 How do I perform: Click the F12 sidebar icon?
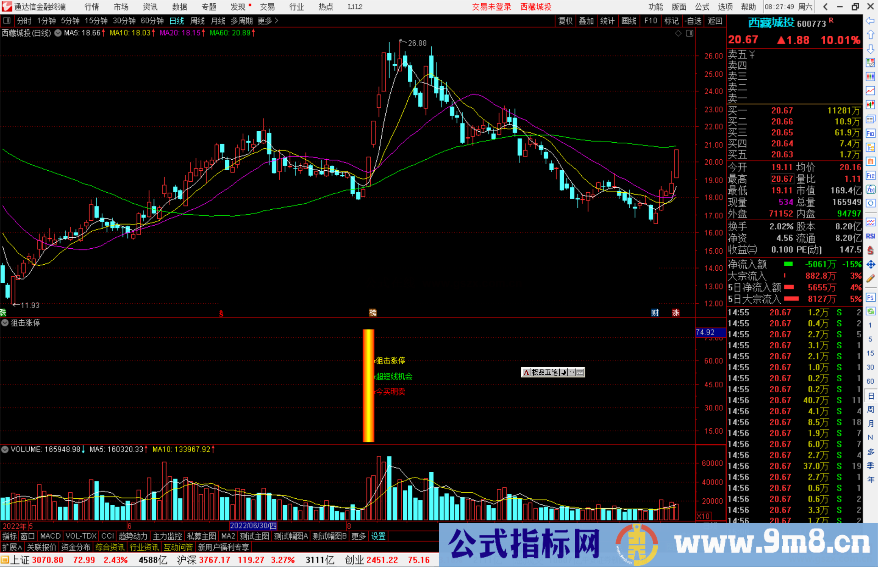(870, 176)
